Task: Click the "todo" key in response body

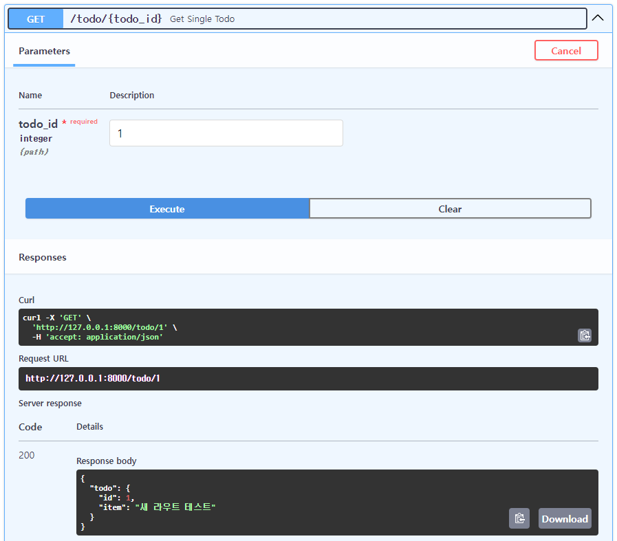Action: tap(103, 488)
